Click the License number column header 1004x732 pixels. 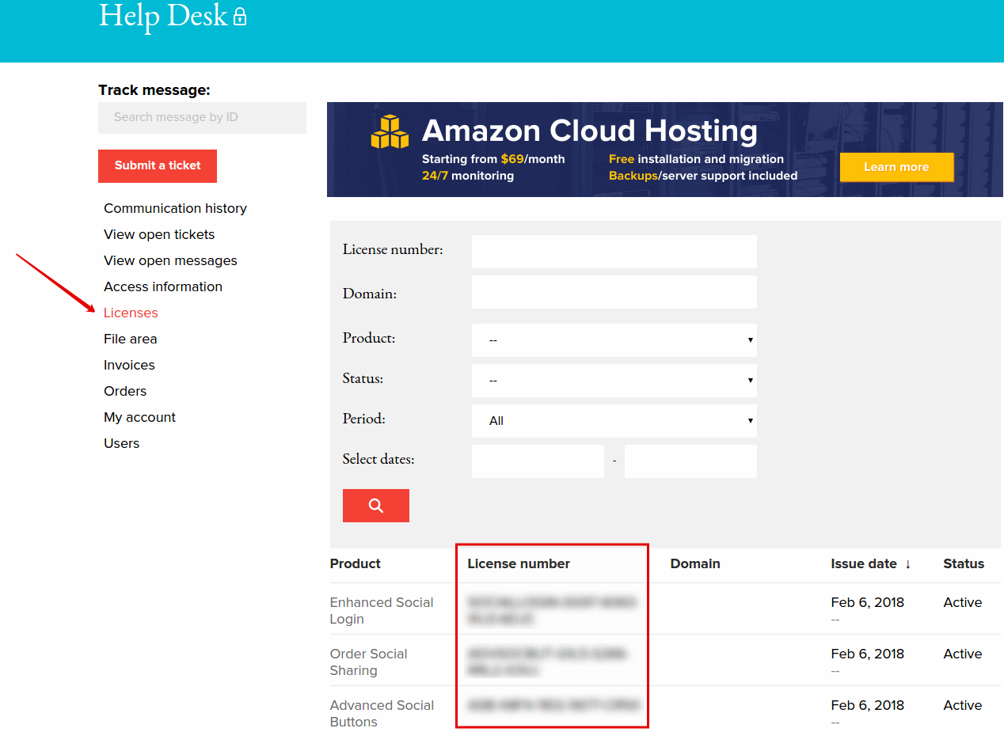pos(519,563)
